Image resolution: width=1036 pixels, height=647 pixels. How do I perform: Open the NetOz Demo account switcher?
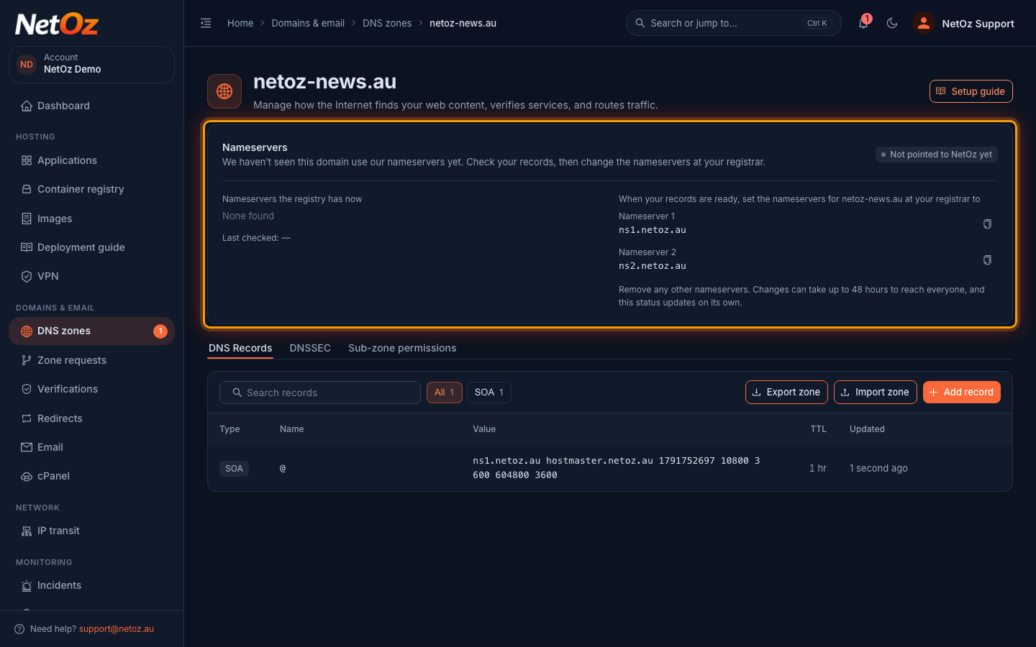tap(91, 65)
